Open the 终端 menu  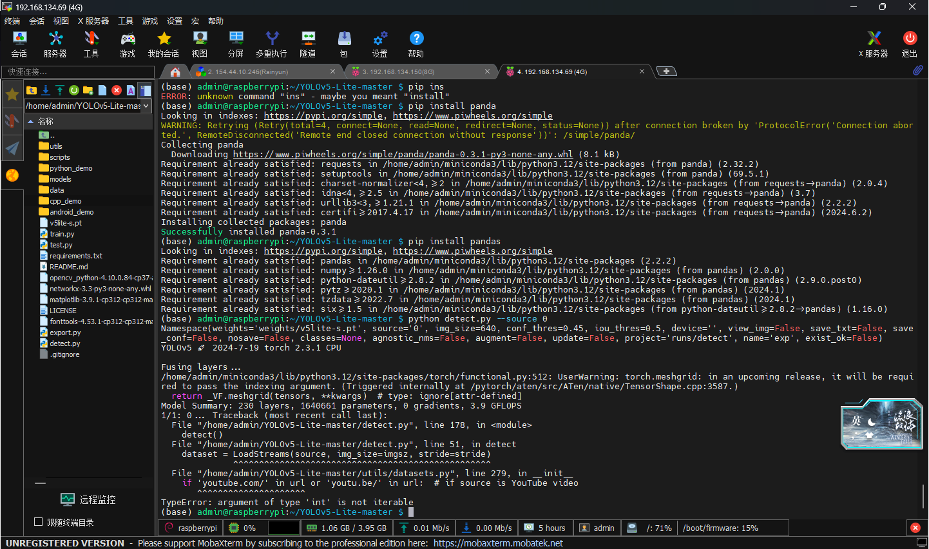[12, 21]
